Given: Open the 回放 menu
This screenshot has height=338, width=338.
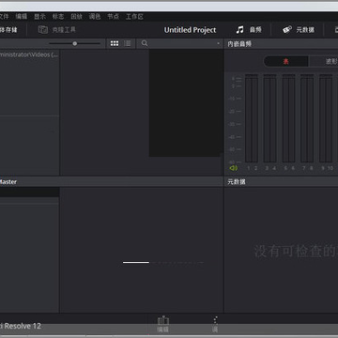Looking at the screenshot, I should click(76, 17).
